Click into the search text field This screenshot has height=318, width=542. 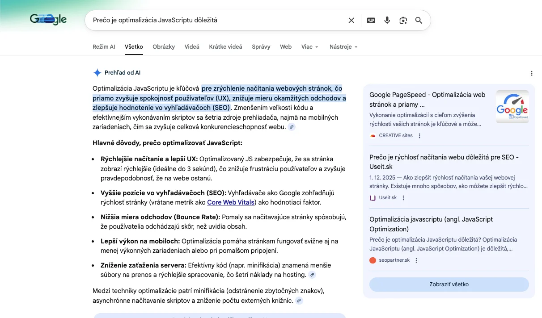tap(215, 20)
